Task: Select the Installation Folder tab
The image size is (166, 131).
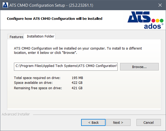Action: pyautogui.click(x=41, y=36)
